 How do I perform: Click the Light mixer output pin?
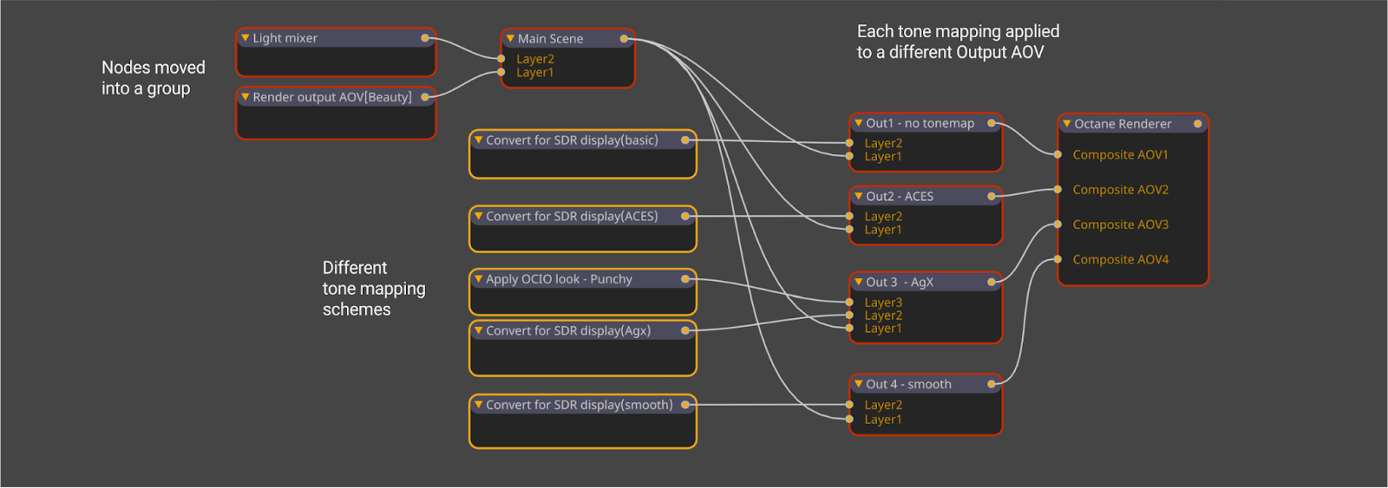425,38
